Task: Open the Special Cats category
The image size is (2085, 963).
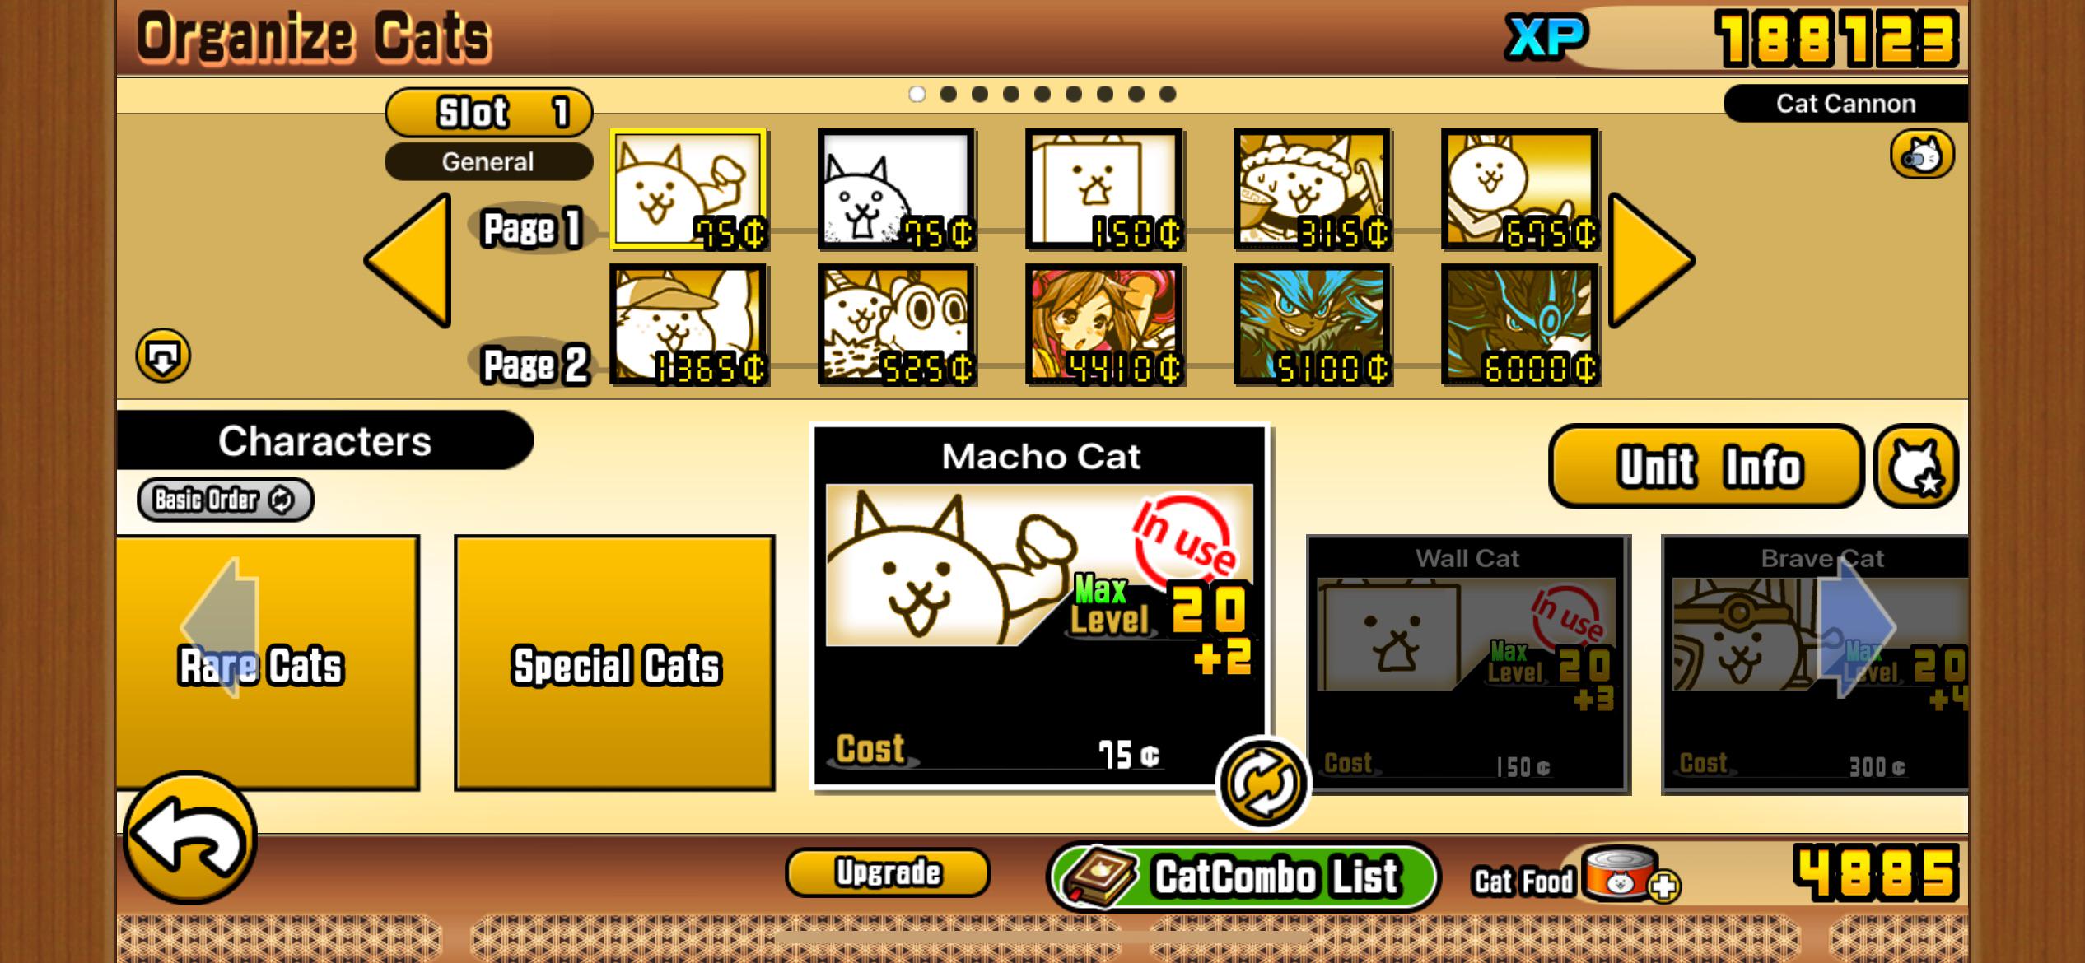Action: (x=614, y=663)
